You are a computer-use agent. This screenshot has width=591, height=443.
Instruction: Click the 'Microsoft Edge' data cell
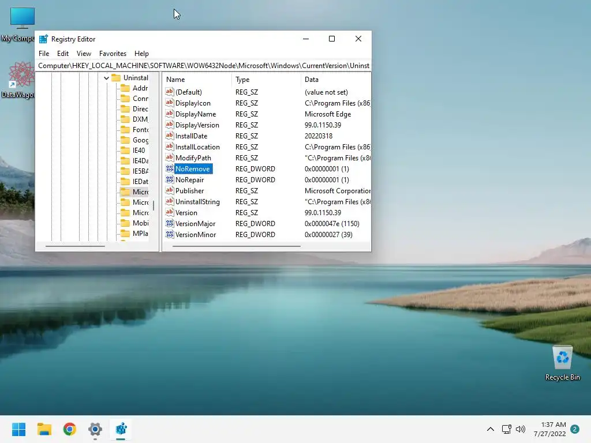point(328,114)
